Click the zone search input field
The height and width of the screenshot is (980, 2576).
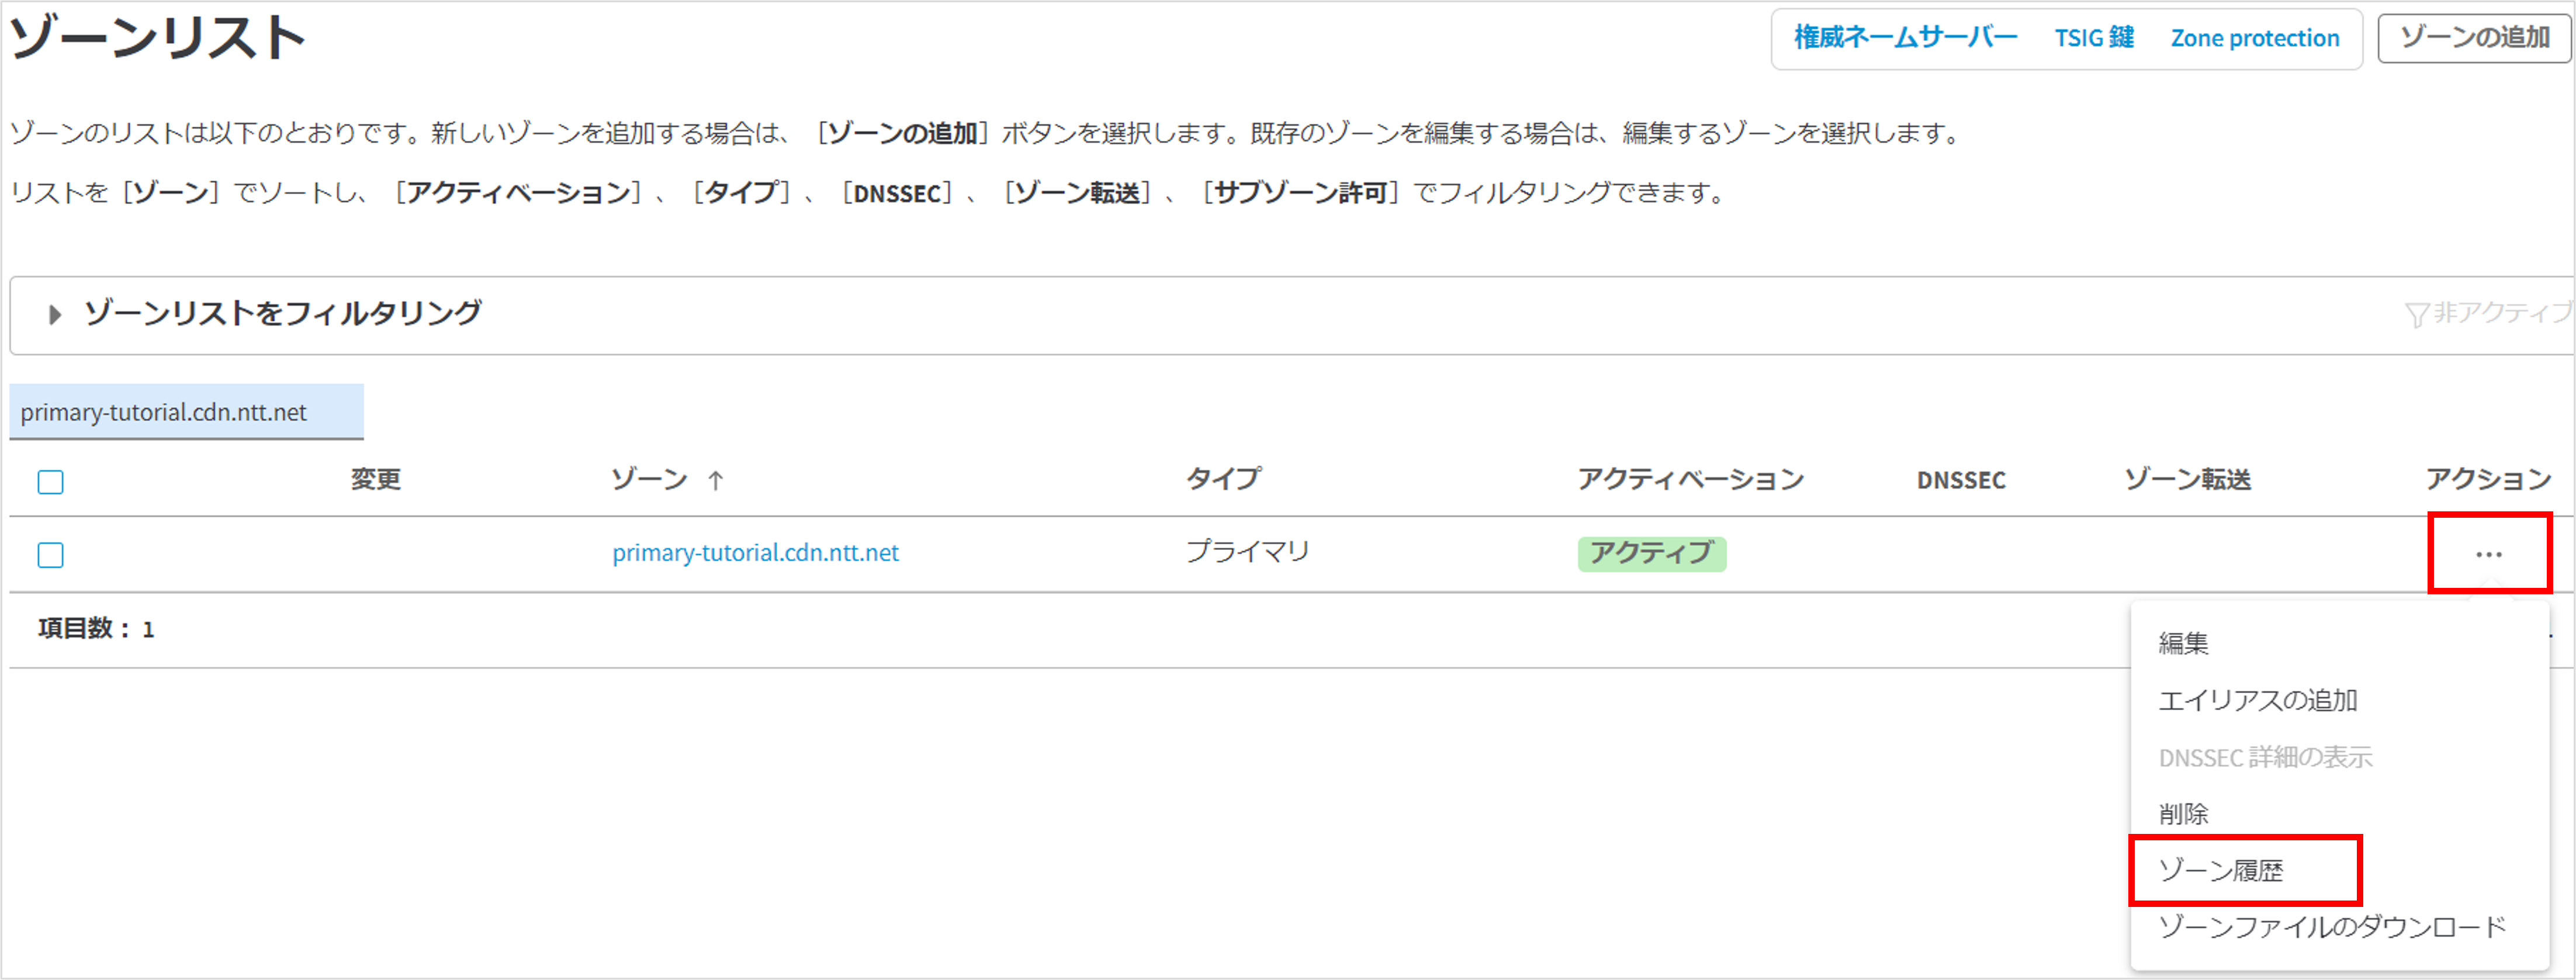point(186,412)
